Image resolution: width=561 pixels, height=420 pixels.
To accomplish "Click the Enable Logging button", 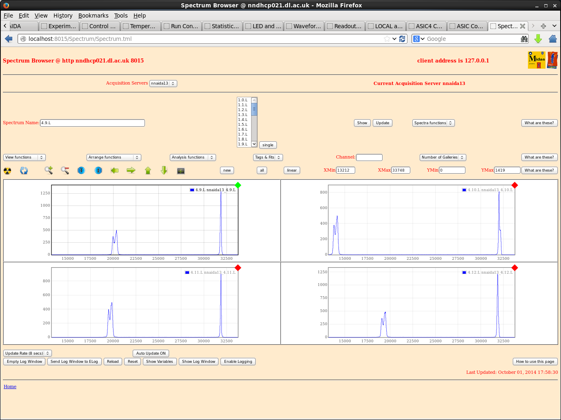I will point(238,362).
